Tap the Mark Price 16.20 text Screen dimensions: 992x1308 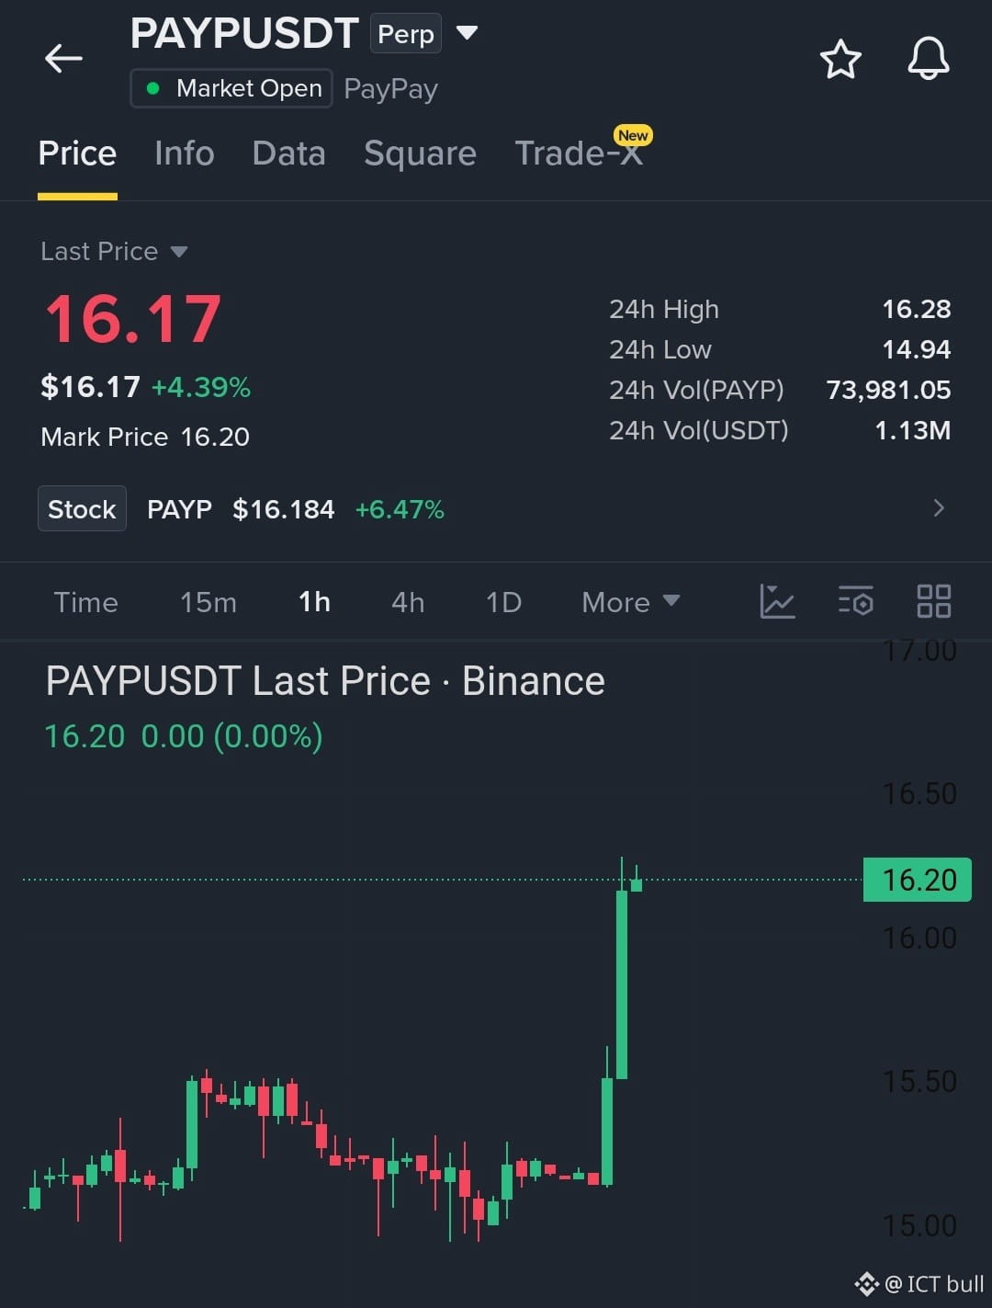(x=145, y=437)
